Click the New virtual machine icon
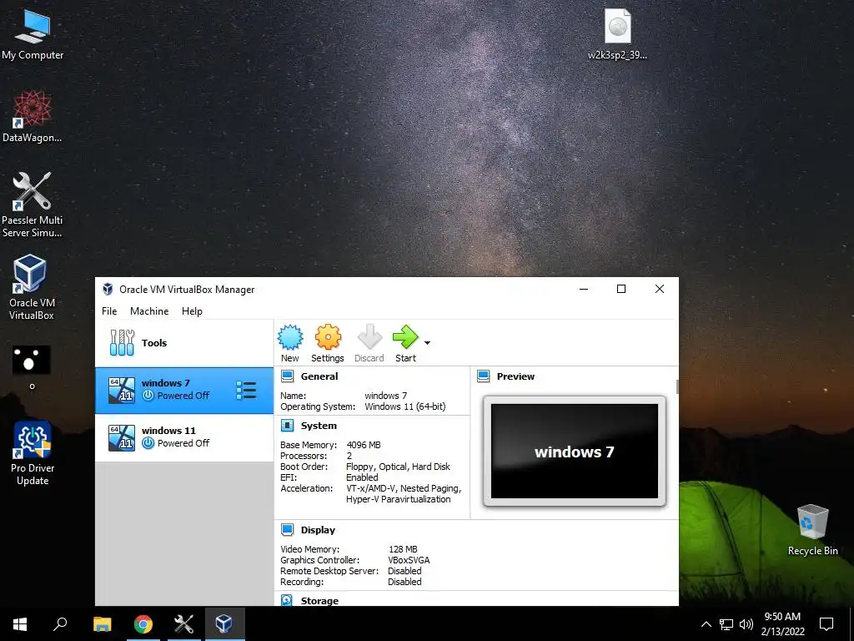 (x=289, y=338)
